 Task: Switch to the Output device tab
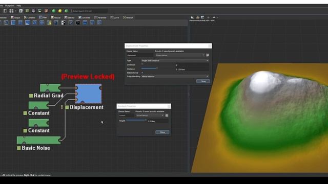pyautogui.click(x=16, y=17)
